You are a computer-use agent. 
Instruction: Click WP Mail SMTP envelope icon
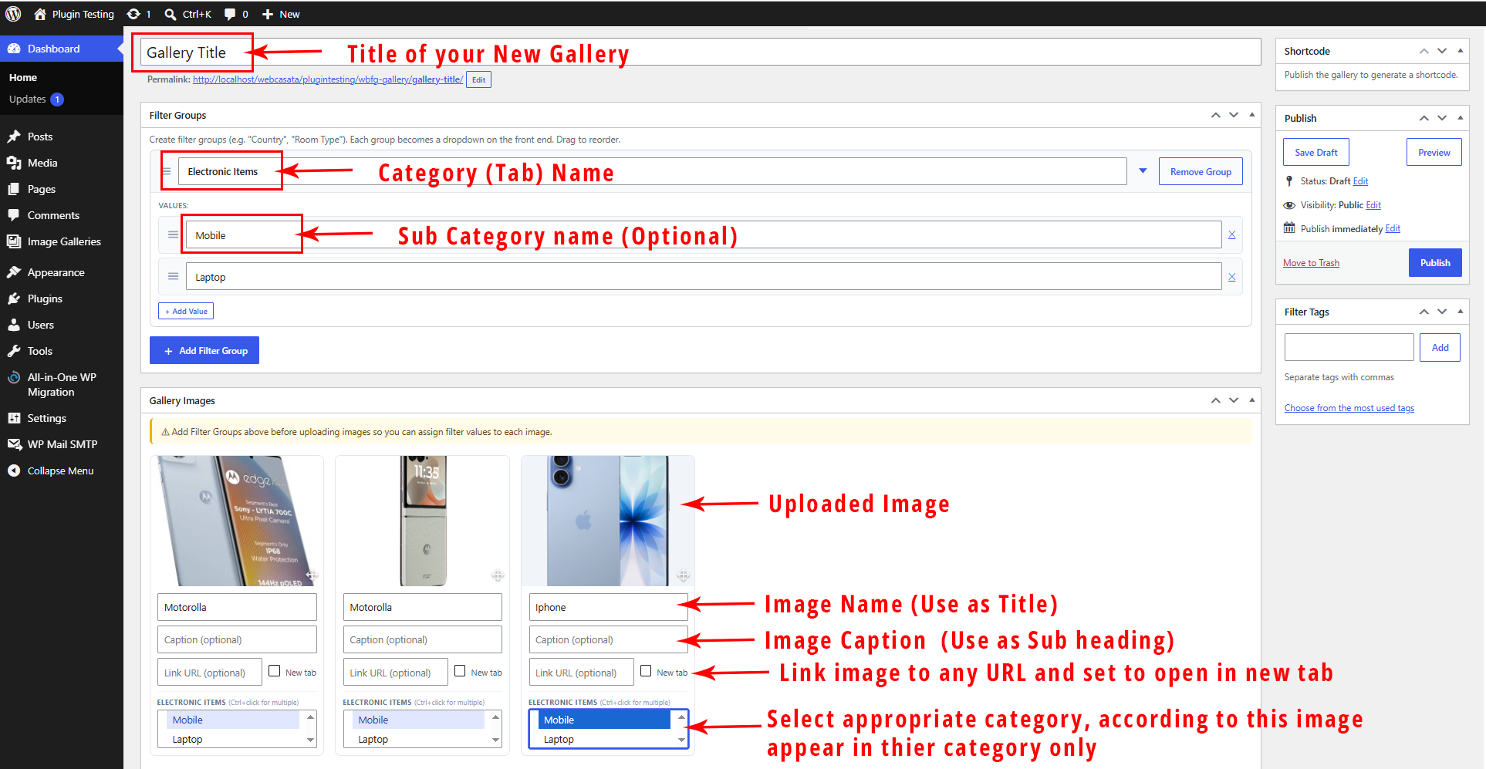[14, 444]
